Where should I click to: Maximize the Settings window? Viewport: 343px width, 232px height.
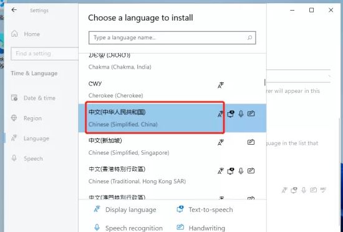click(x=311, y=10)
